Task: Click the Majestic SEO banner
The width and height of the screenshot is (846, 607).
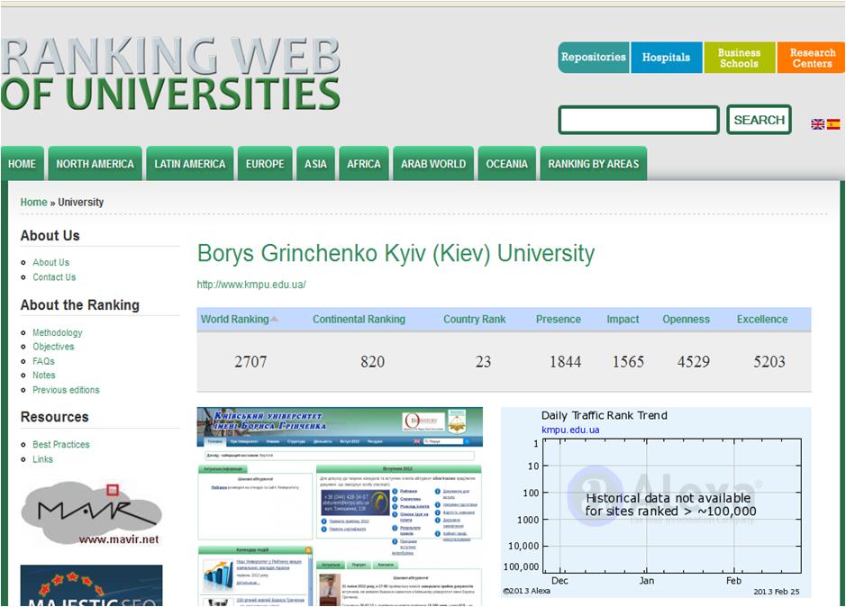Action: [91, 585]
